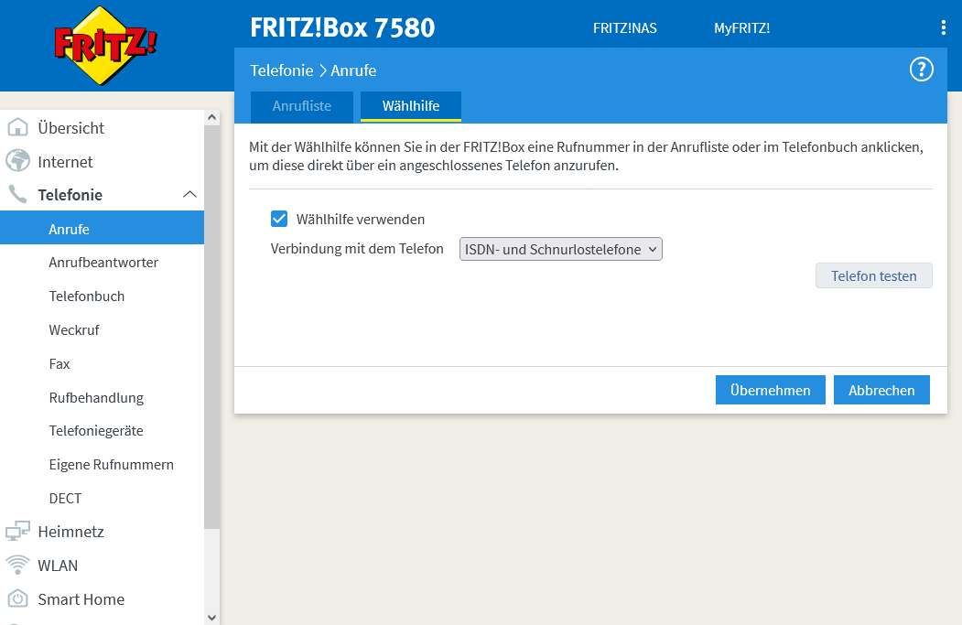Click the sidebar scrollbar thumb
The width and height of the screenshot is (962, 625).
pyautogui.click(x=212, y=327)
